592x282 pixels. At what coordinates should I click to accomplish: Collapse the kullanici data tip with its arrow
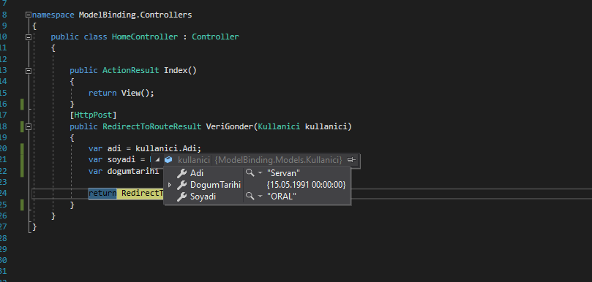tap(157, 160)
